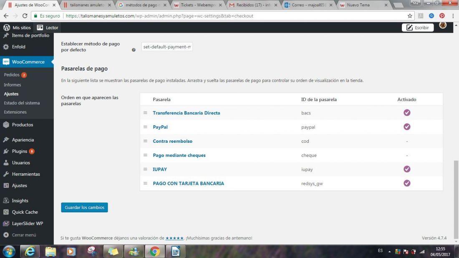Click Pinterest extension icon in toolbar
This screenshot has height=258, width=459.
pos(442,16)
